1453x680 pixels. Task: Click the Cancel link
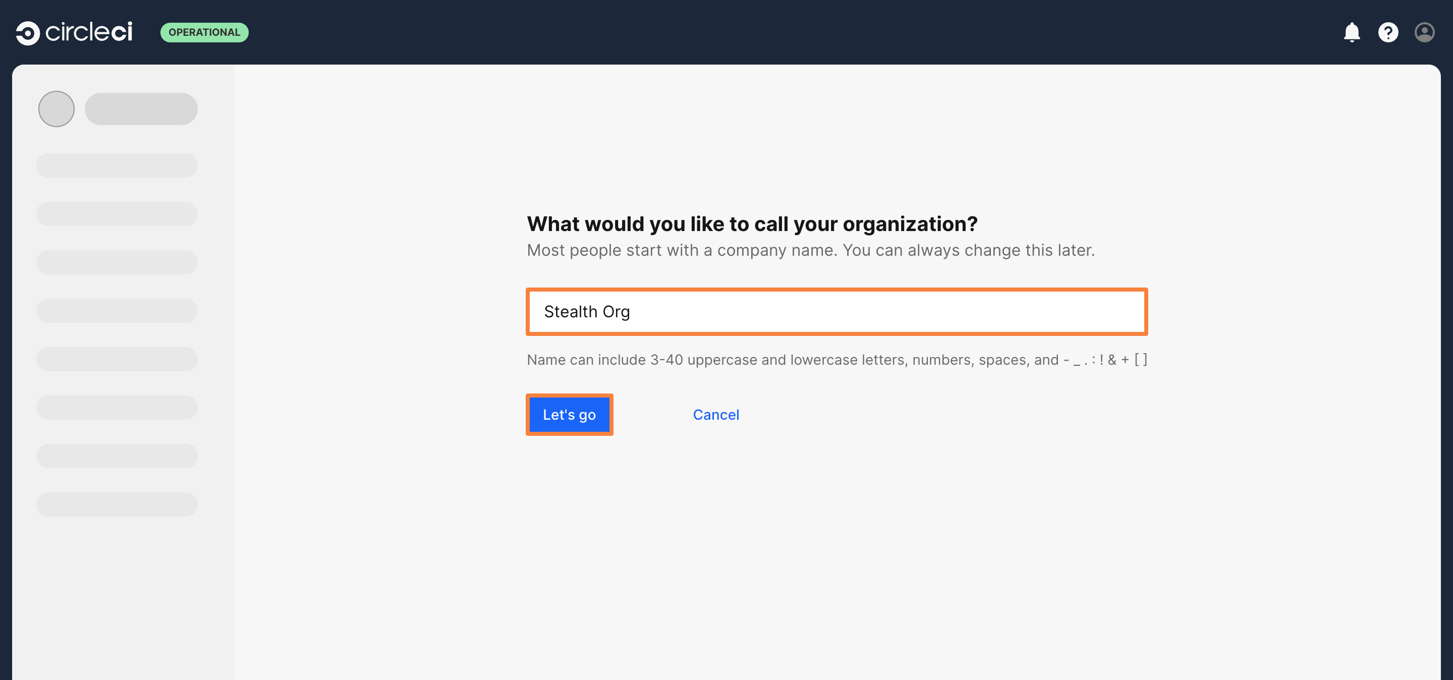(x=715, y=415)
